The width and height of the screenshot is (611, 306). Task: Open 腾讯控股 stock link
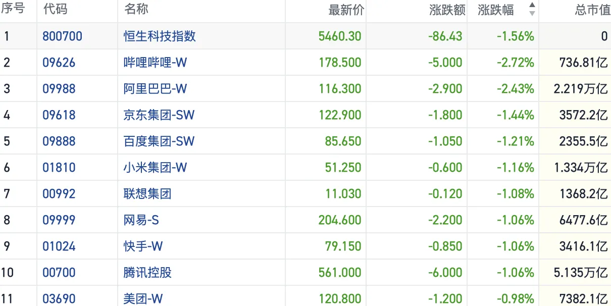click(147, 273)
